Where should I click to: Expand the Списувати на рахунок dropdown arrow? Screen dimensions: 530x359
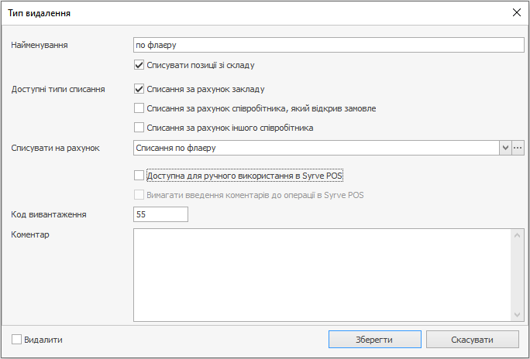tap(506, 147)
